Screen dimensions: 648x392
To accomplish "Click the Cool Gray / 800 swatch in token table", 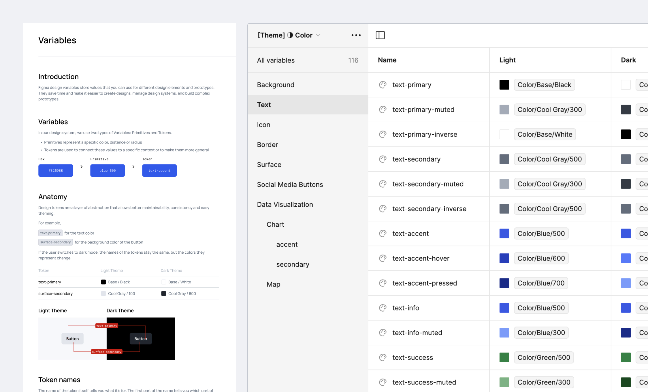I will [163, 293].
